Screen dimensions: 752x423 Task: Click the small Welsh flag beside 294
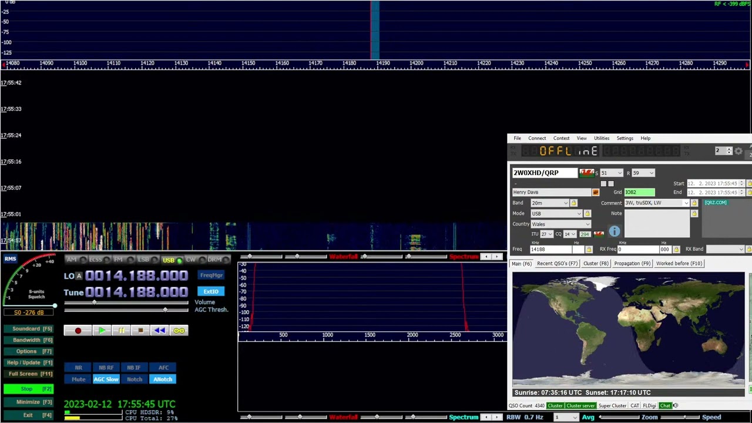(599, 234)
